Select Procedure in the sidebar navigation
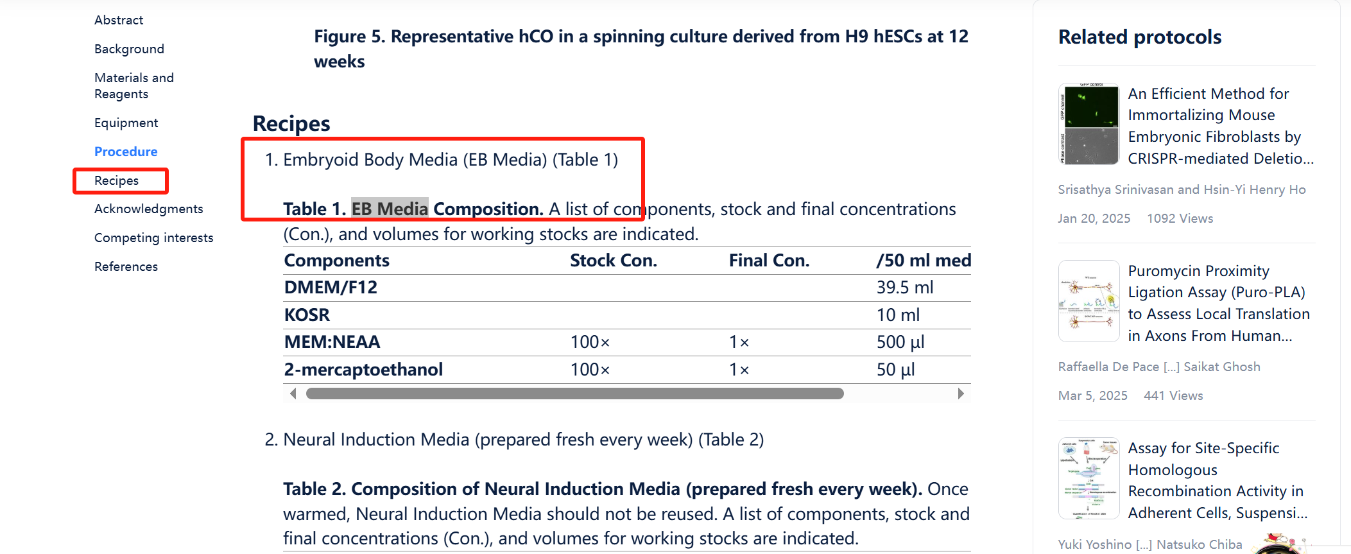This screenshot has width=1351, height=554. pyautogui.click(x=126, y=151)
